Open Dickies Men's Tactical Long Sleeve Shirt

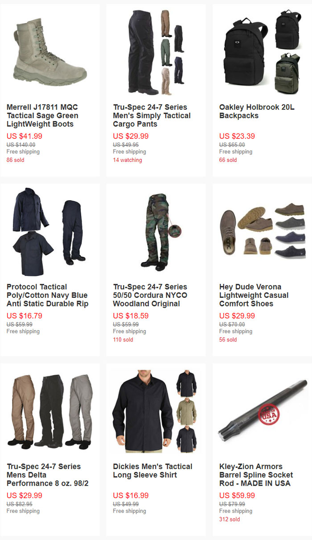(x=153, y=471)
